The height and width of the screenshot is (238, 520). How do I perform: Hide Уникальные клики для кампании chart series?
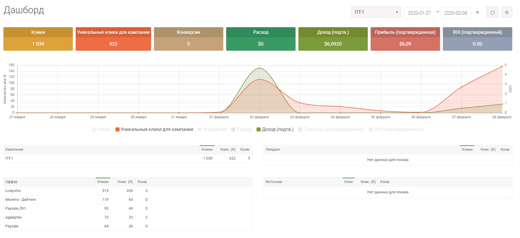[x=154, y=129]
